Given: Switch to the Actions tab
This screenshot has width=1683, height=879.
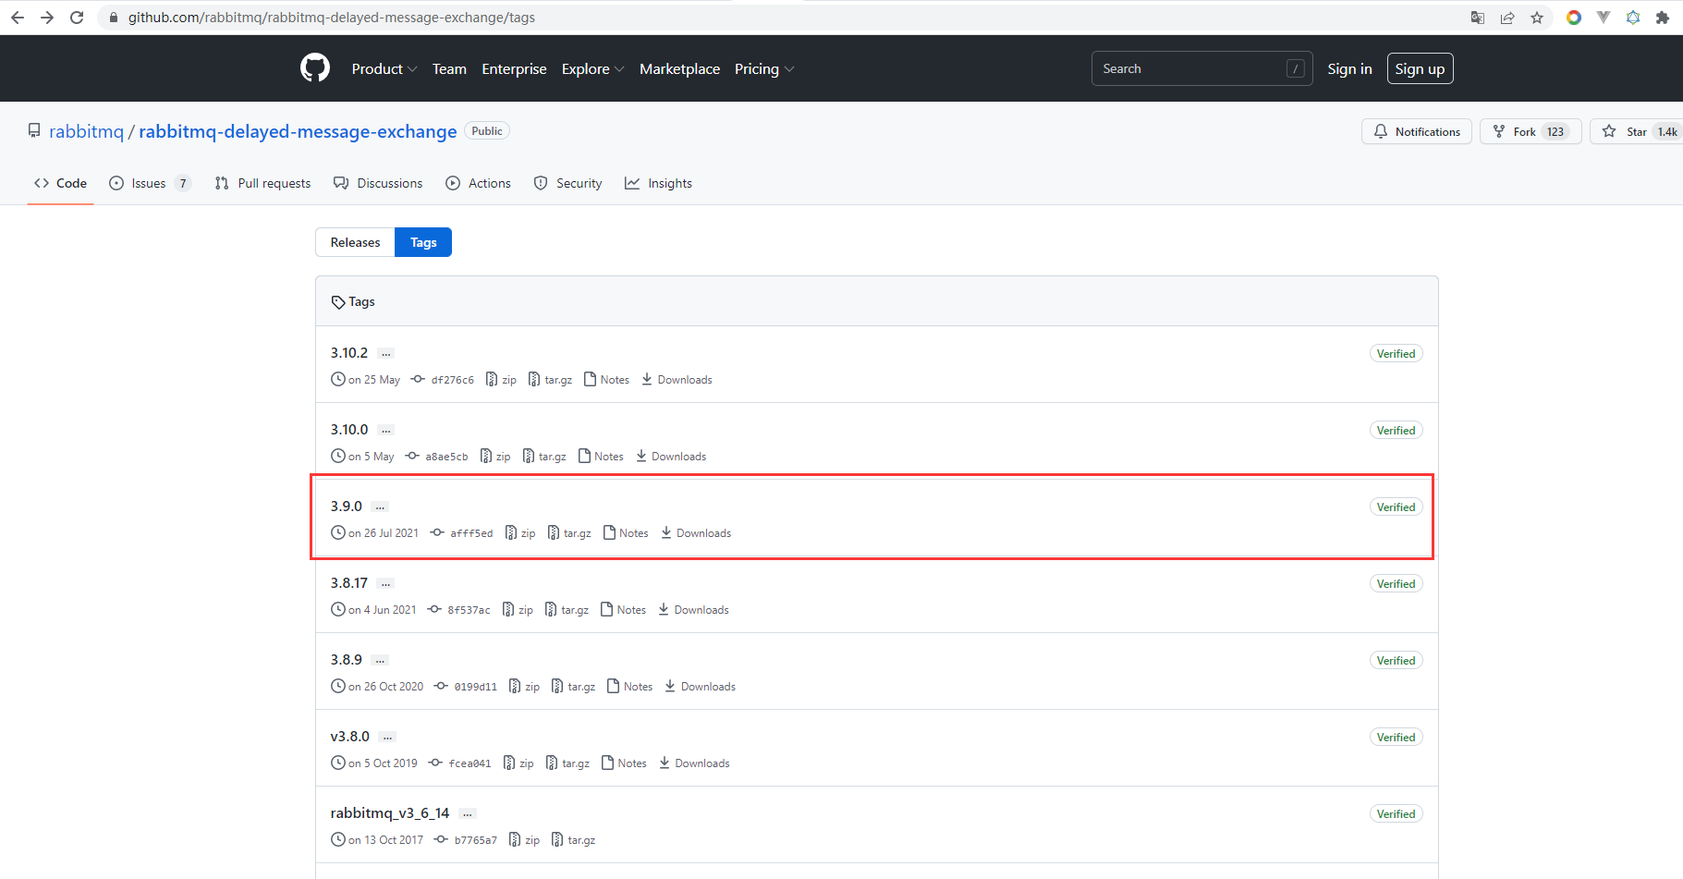Looking at the screenshot, I should (478, 183).
